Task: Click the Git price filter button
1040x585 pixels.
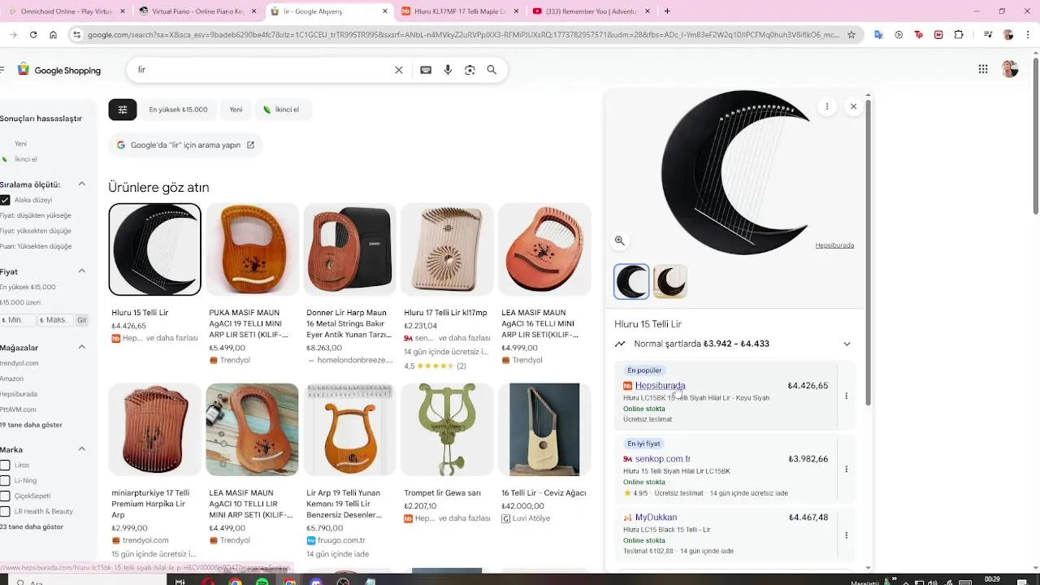Action: 81,320
